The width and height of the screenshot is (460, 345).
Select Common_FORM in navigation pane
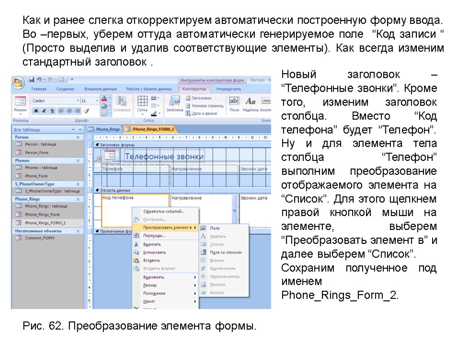48,238
